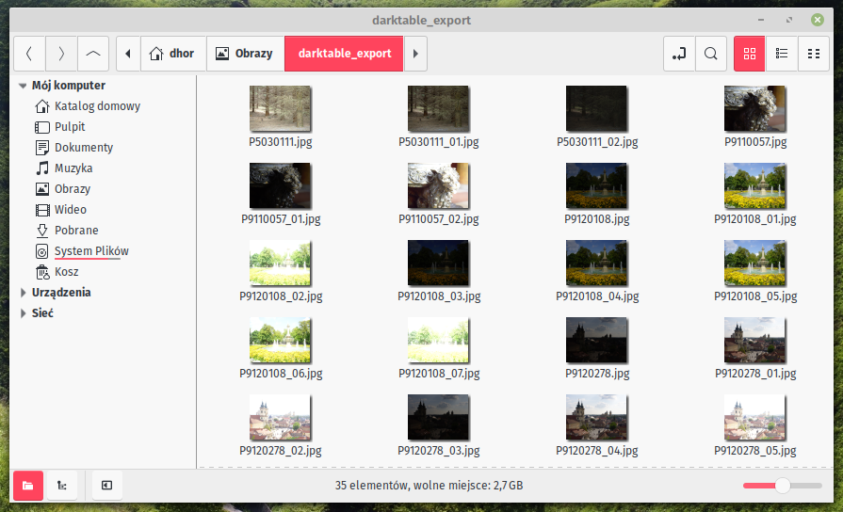Toggle location entry mode in the toolbar

679,54
